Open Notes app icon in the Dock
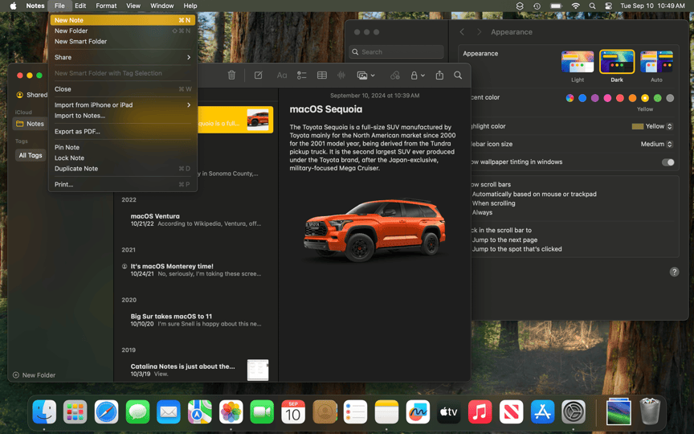This screenshot has height=434, width=694. (386, 411)
